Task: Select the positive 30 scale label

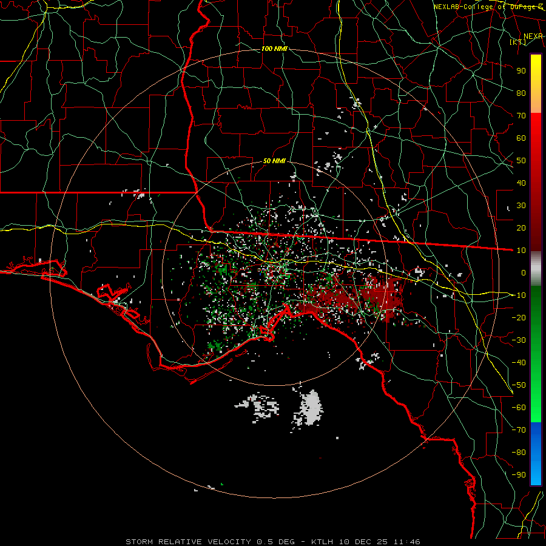Action: 521,206
